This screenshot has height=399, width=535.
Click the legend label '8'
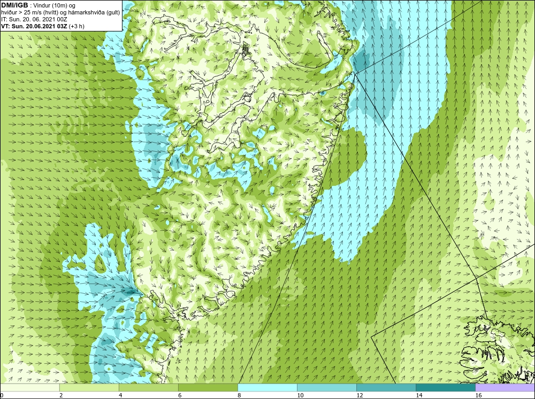pos(239,395)
